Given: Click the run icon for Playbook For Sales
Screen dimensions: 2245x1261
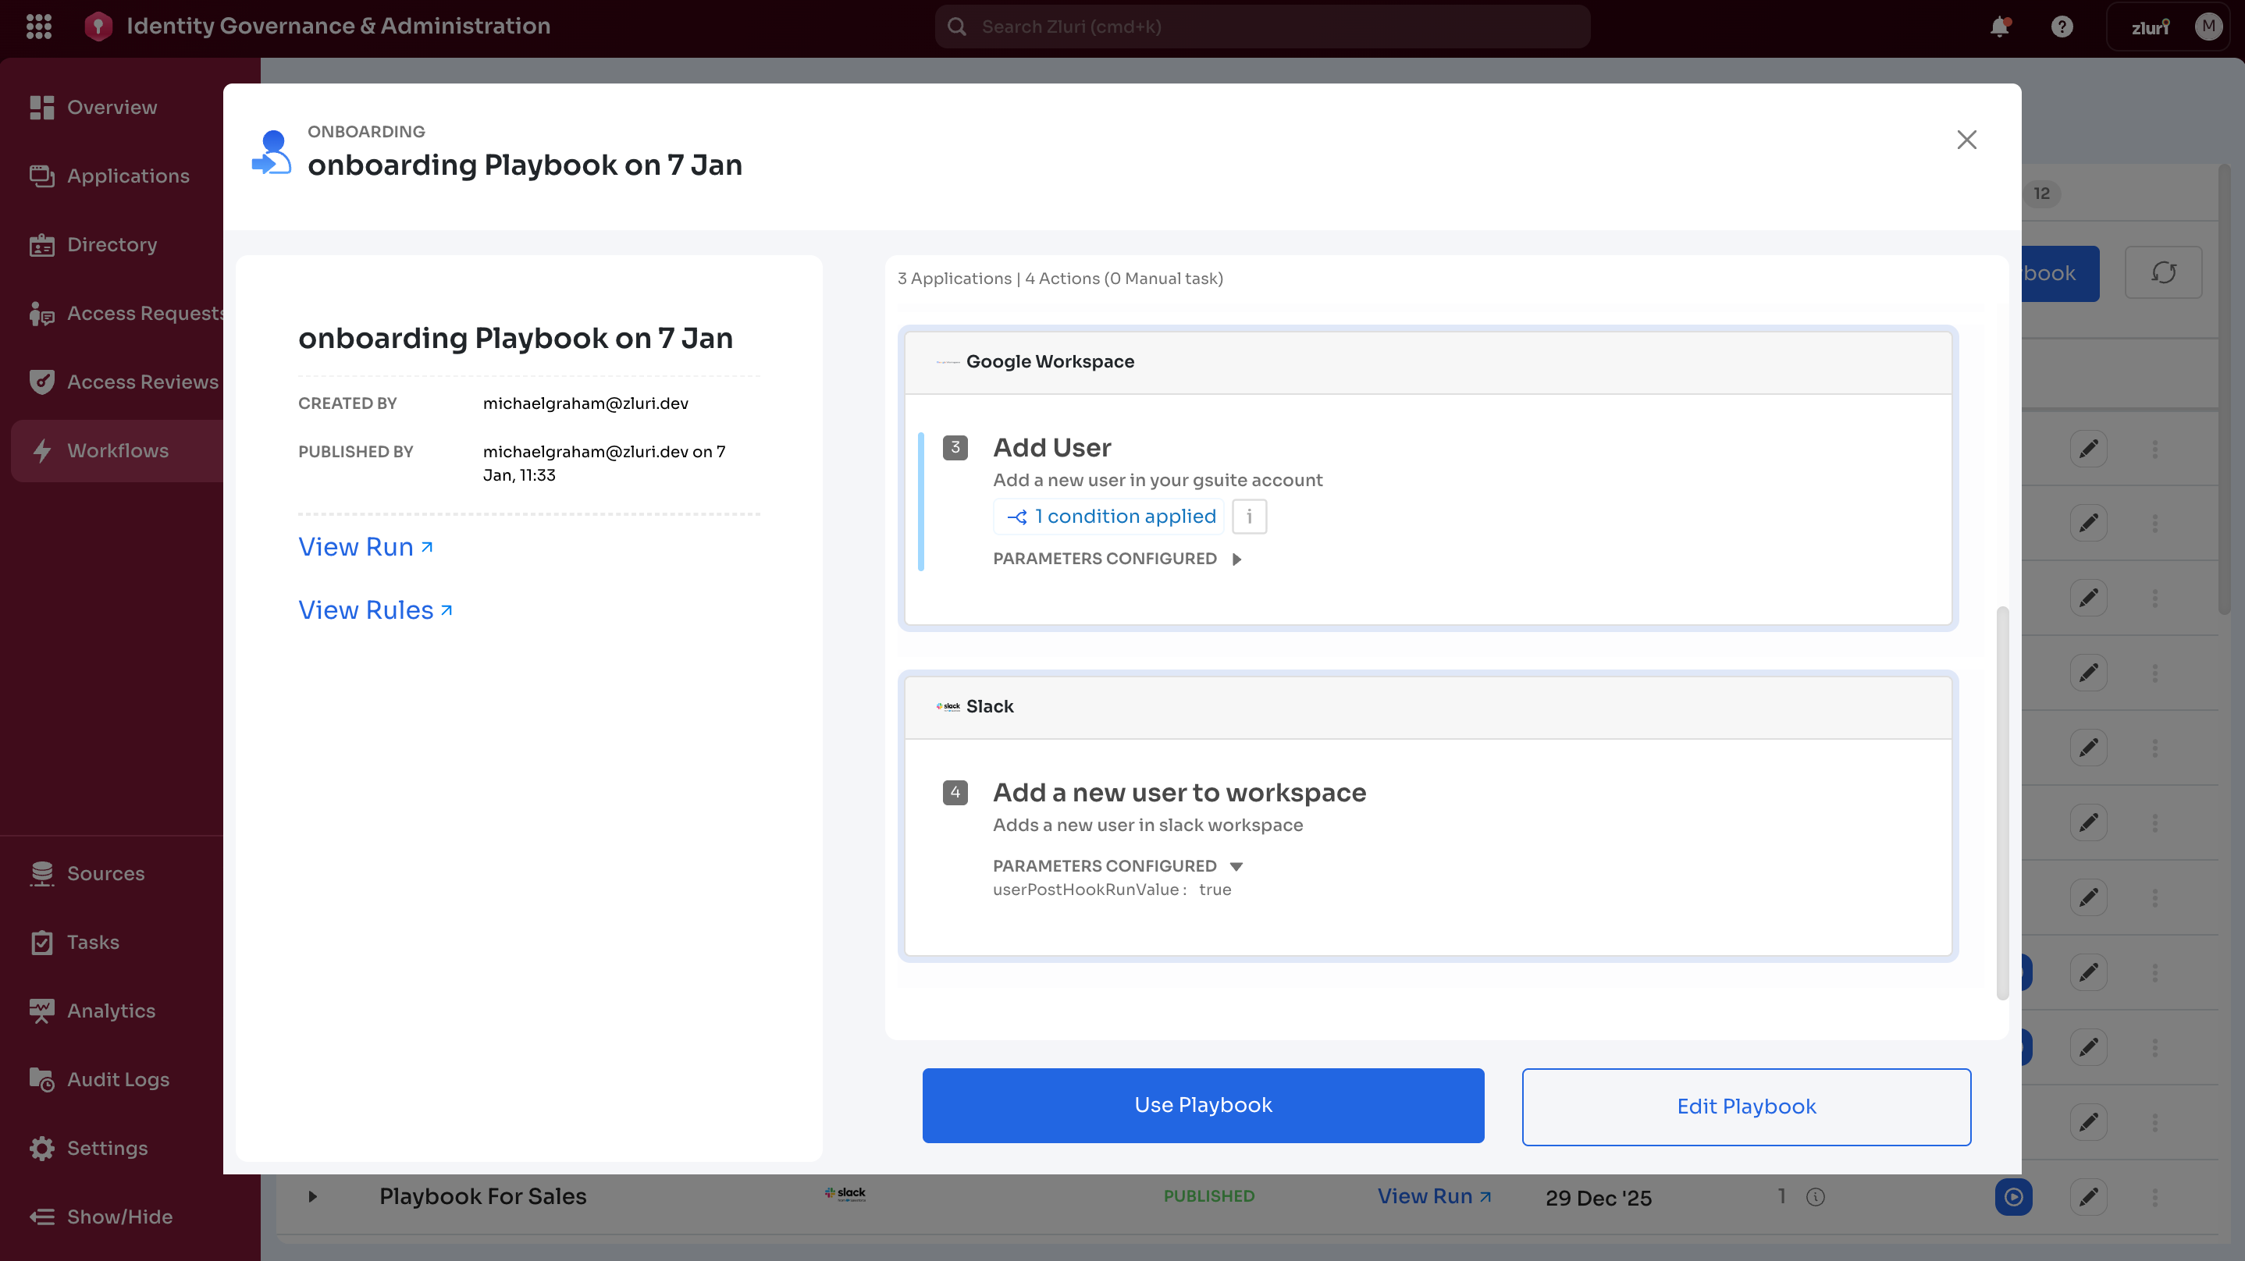Looking at the screenshot, I should pyautogui.click(x=2013, y=1196).
